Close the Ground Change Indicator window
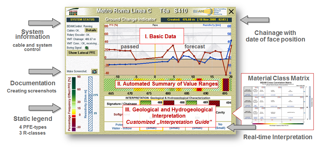 [231, 12]
